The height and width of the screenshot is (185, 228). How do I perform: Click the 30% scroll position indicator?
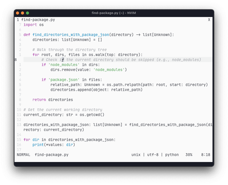189,155
